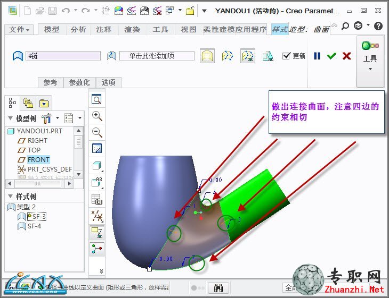Viewport: 389px width, 298px height.
Task: Toggle the datum display filters icon
Action: [x=97, y=216]
